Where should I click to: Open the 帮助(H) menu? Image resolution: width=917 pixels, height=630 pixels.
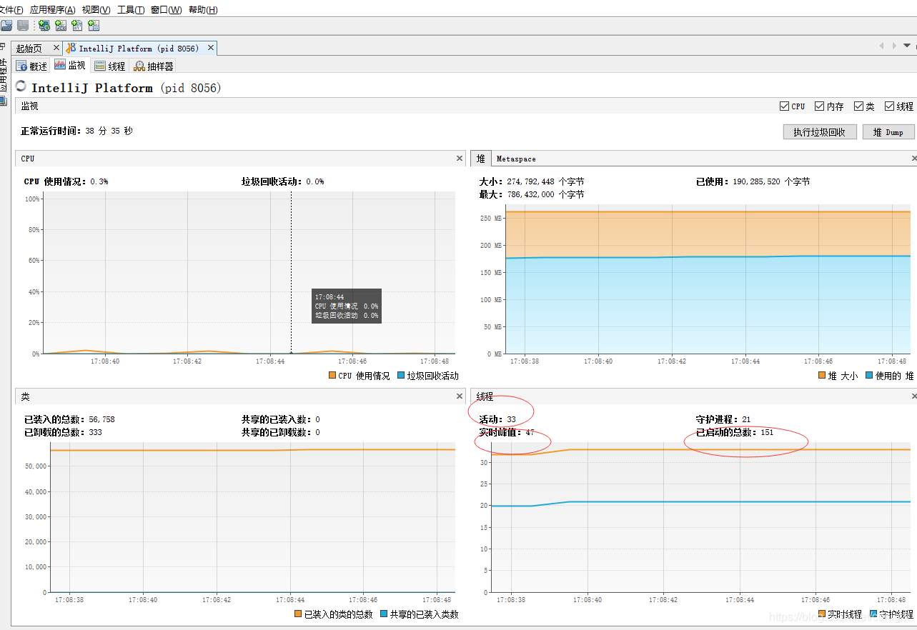[x=203, y=10]
